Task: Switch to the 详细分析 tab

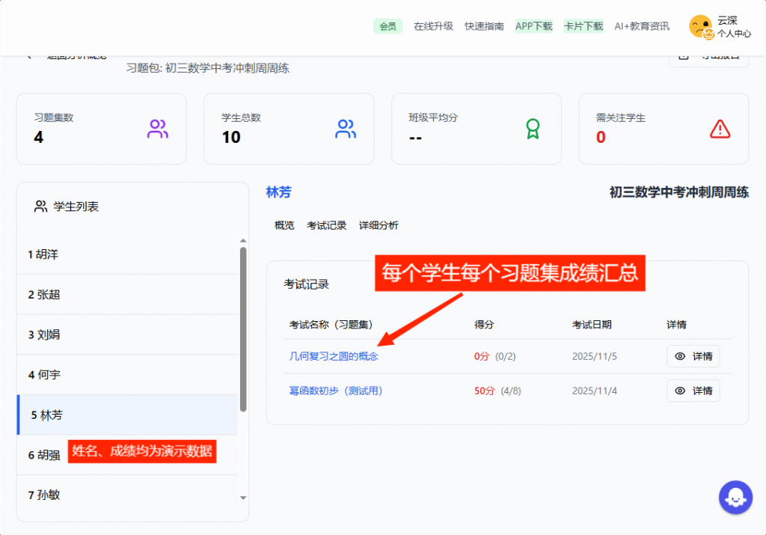Action: pyautogui.click(x=379, y=225)
